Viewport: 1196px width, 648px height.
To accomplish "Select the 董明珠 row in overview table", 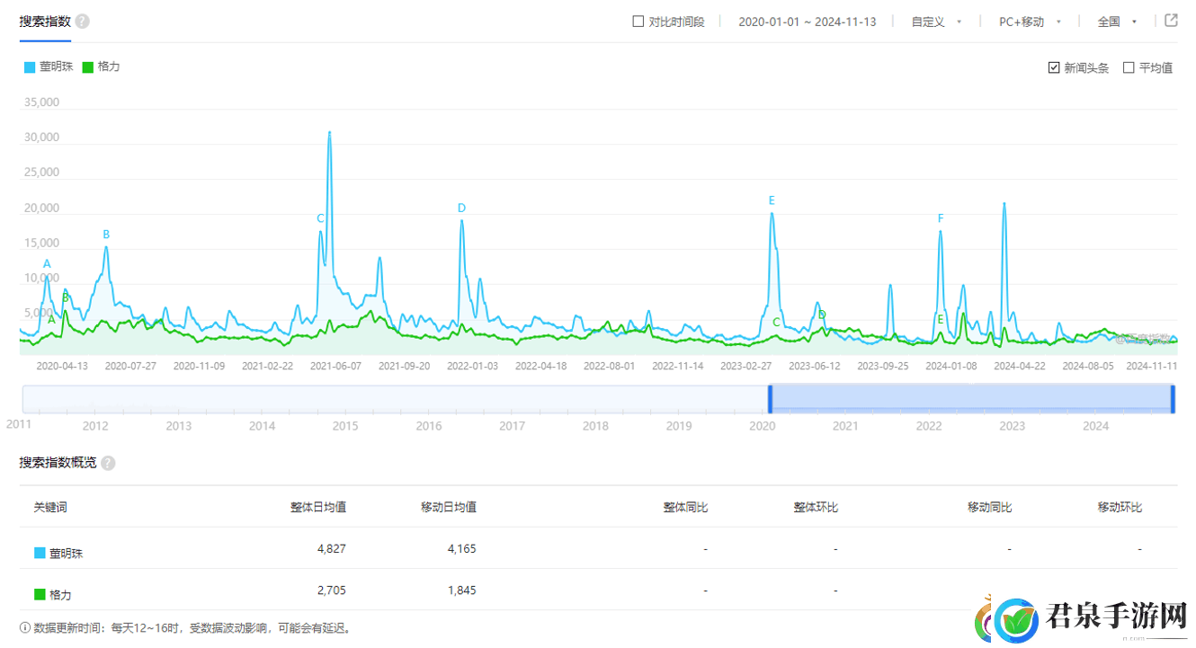I will tap(598, 548).
